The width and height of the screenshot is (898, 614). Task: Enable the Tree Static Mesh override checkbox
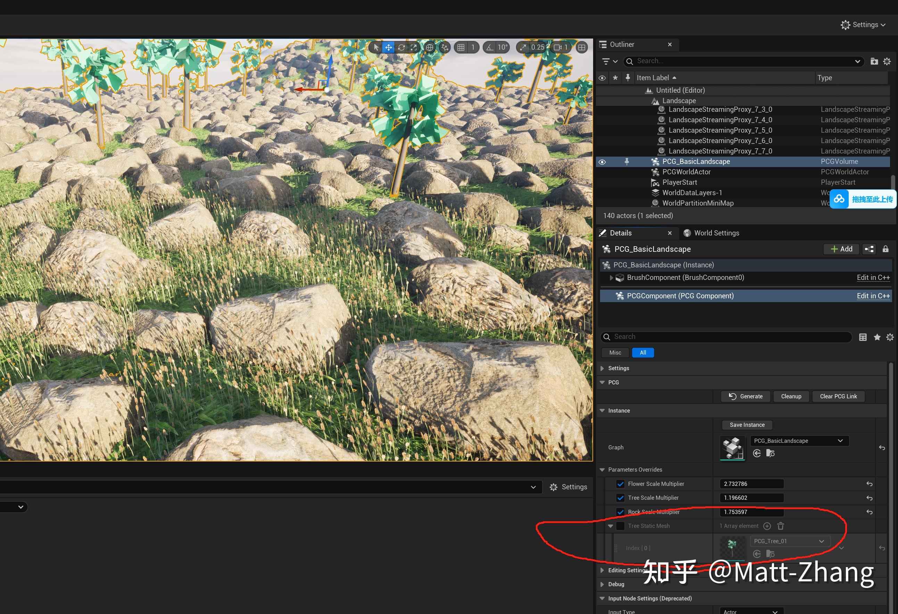620,526
